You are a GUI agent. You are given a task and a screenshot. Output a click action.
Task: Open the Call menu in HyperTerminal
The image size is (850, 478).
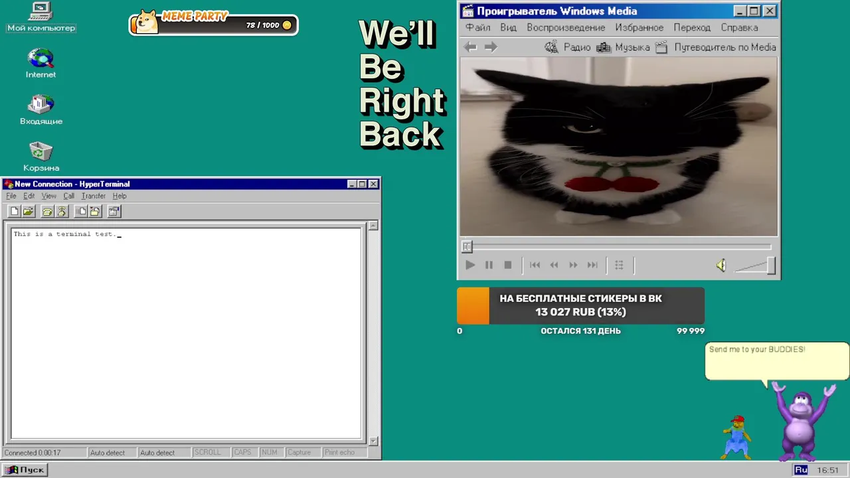[x=69, y=196]
